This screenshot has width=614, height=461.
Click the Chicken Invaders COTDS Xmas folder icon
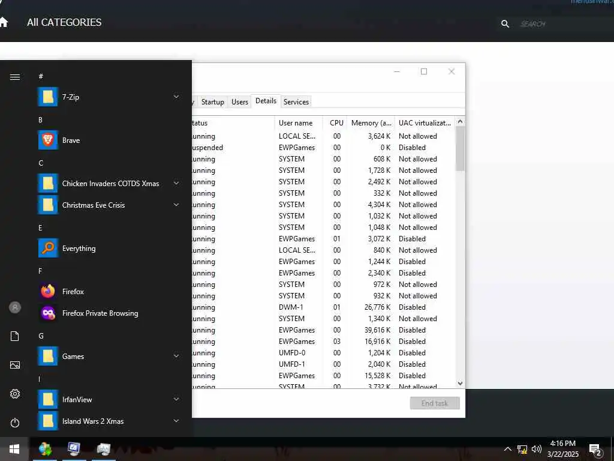[48, 184]
